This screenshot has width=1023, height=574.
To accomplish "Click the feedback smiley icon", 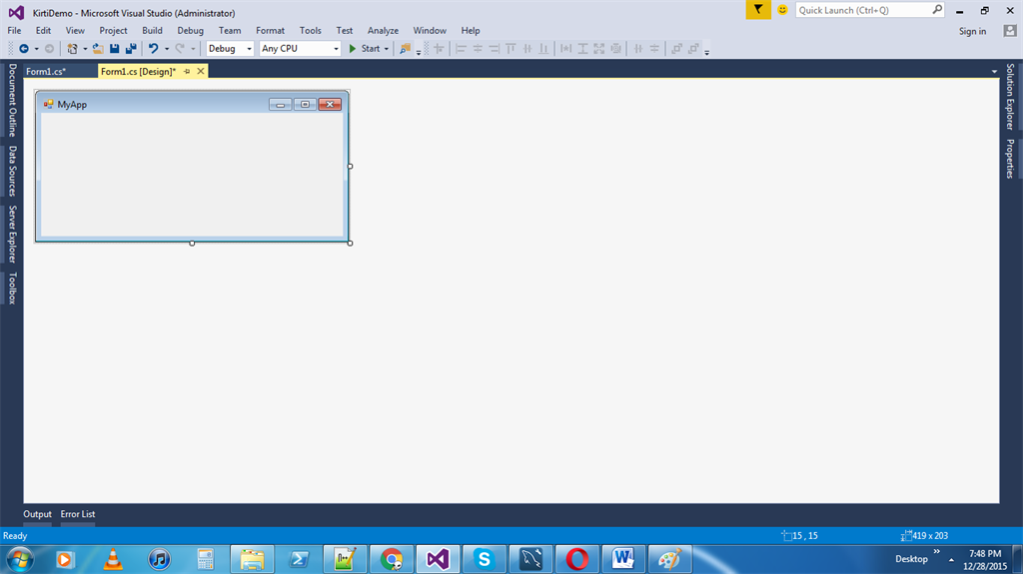I will (782, 10).
